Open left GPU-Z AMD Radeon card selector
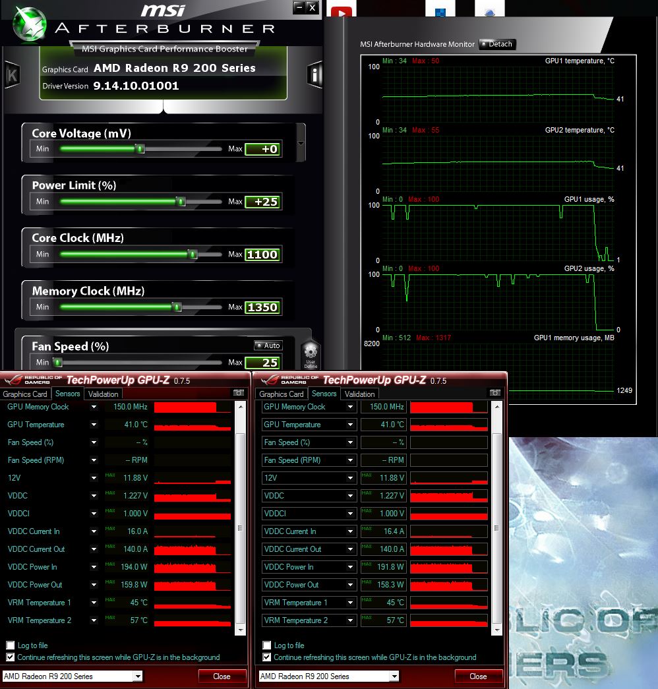This screenshot has width=658, height=689. [73, 676]
